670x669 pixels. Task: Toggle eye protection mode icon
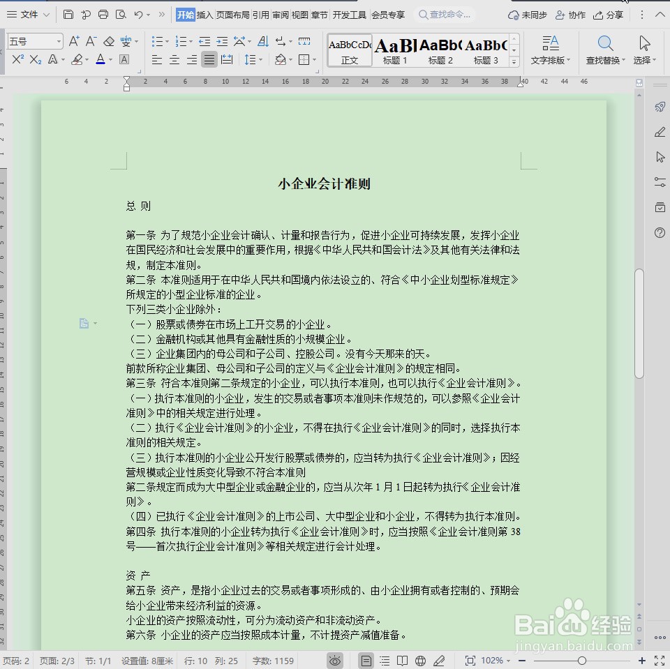(335, 661)
